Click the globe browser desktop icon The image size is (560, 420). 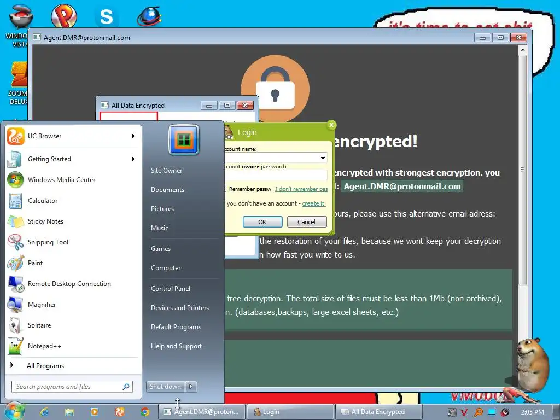point(149,16)
